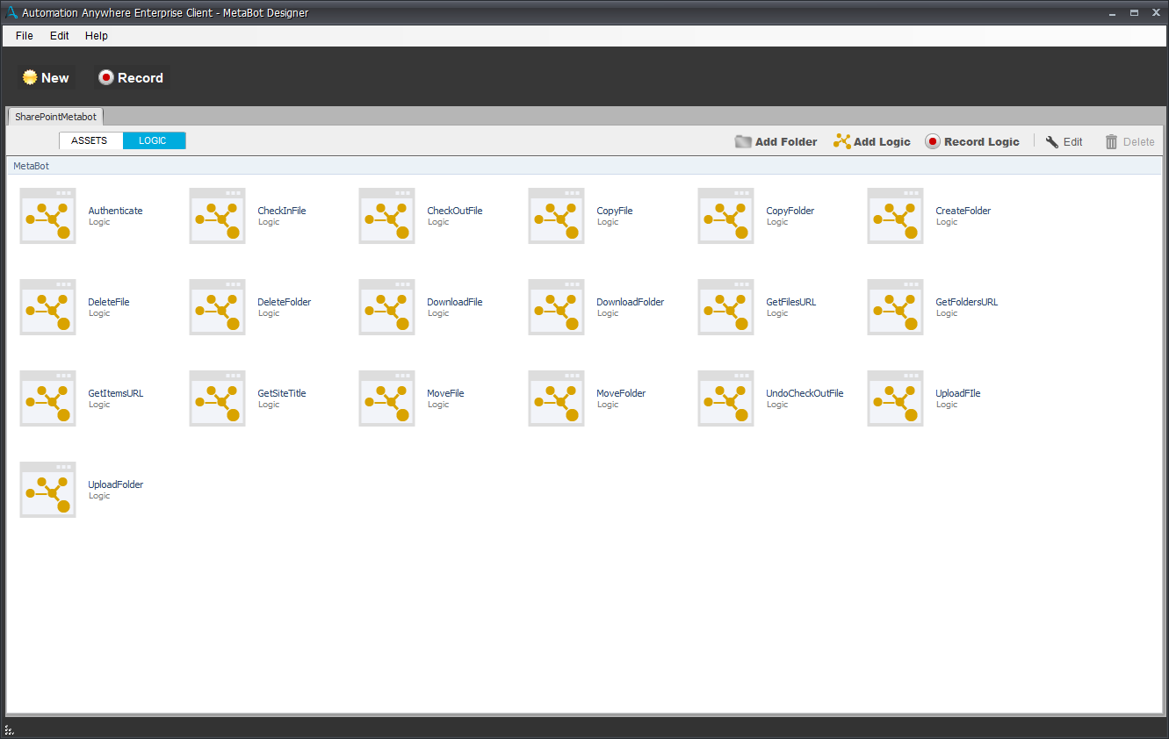Select the GetItemsURL logic icon
Screen dimensions: 1169x739
coord(47,398)
